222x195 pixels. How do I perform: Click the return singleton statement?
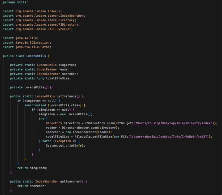32,168
